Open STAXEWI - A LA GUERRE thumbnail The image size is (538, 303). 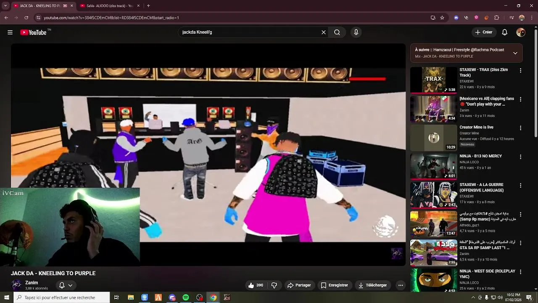433,195
